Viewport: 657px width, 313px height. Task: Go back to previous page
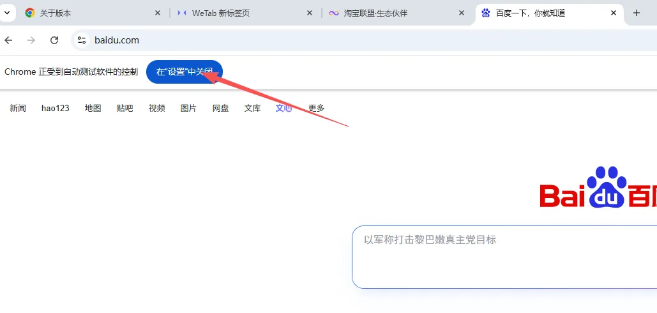tap(8, 40)
